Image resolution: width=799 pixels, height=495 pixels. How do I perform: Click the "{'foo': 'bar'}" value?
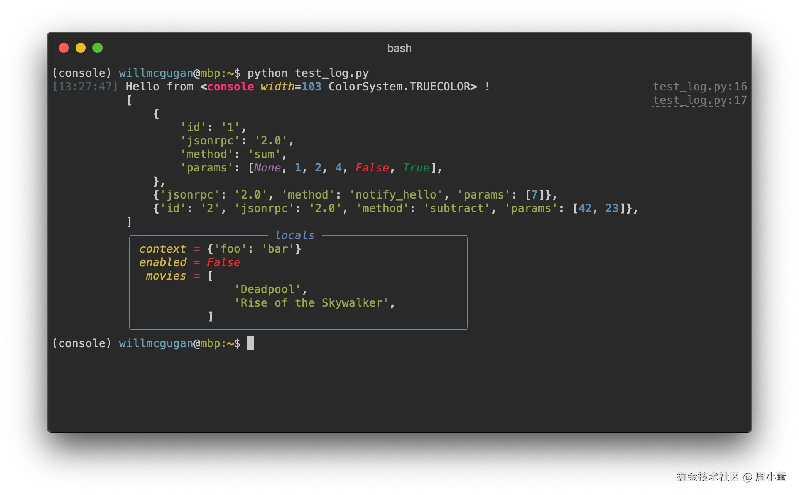(254, 249)
